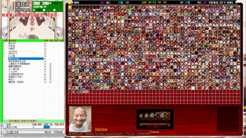Viewport: 246px width, 138px height.
Task: Click the 军阶紫菀【狂下-准神】 name in the header
Action: tap(221, 2)
